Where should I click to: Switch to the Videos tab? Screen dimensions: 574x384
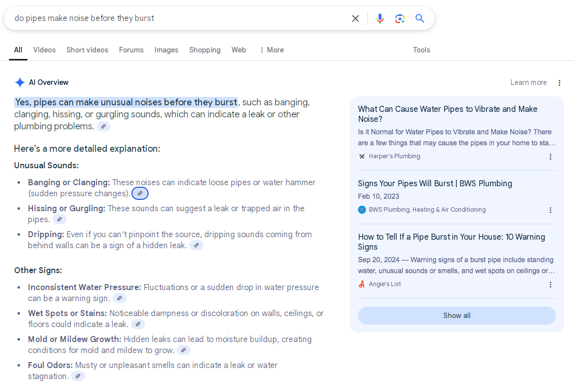coord(44,50)
